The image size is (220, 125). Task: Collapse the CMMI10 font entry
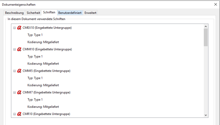point(14,49)
